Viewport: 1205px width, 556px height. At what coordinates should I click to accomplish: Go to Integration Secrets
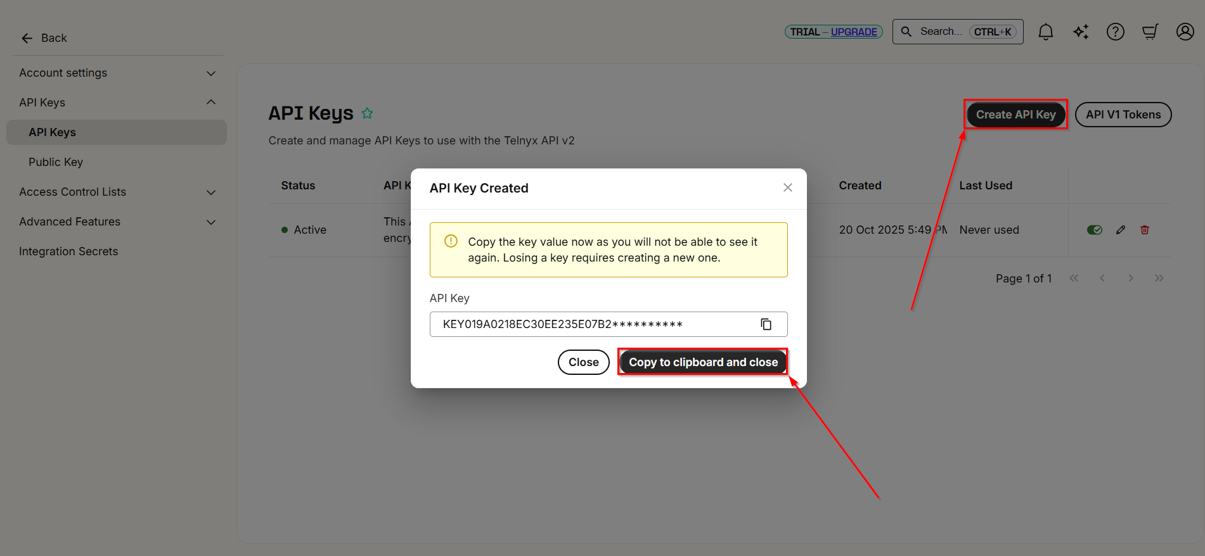(68, 251)
